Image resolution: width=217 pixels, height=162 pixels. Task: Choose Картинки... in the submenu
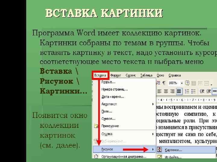[186, 150]
